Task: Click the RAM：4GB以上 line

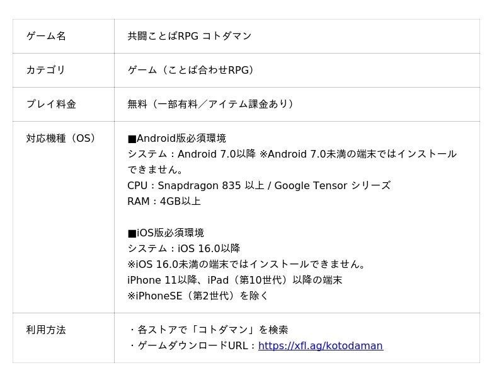Action: click(164, 201)
